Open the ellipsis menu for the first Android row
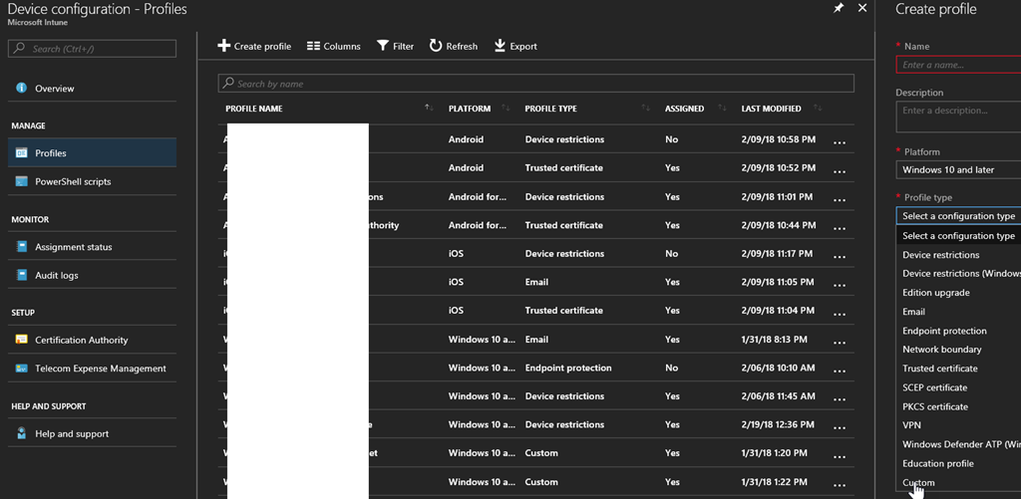Viewport: 1021px width, 499px height. click(x=840, y=142)
